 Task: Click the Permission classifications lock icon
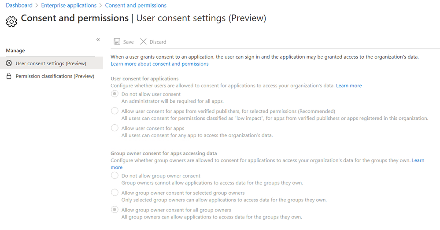pyautogui.click(x=9, y=76)
